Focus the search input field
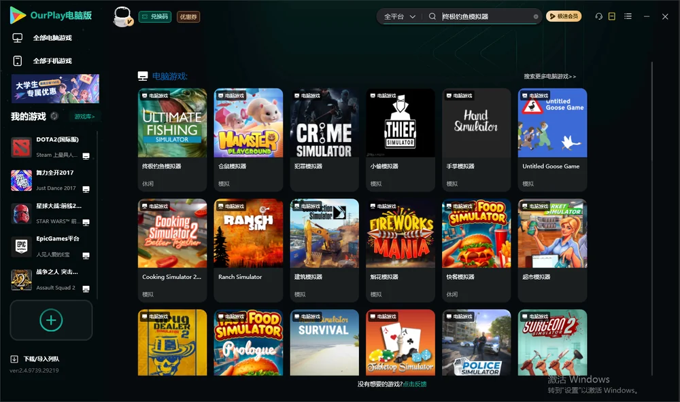This screenshot has height=402, width=680. [x=486, y=16]
